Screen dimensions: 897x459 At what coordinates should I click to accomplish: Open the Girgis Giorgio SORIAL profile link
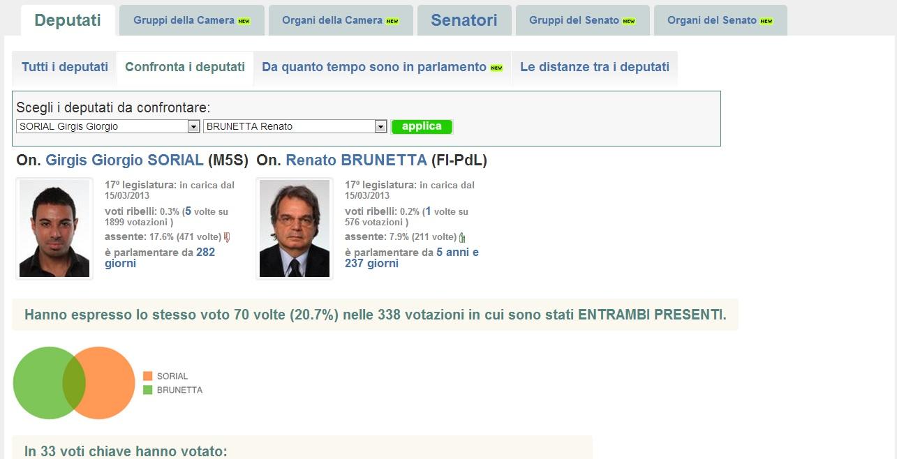[124, 160]
